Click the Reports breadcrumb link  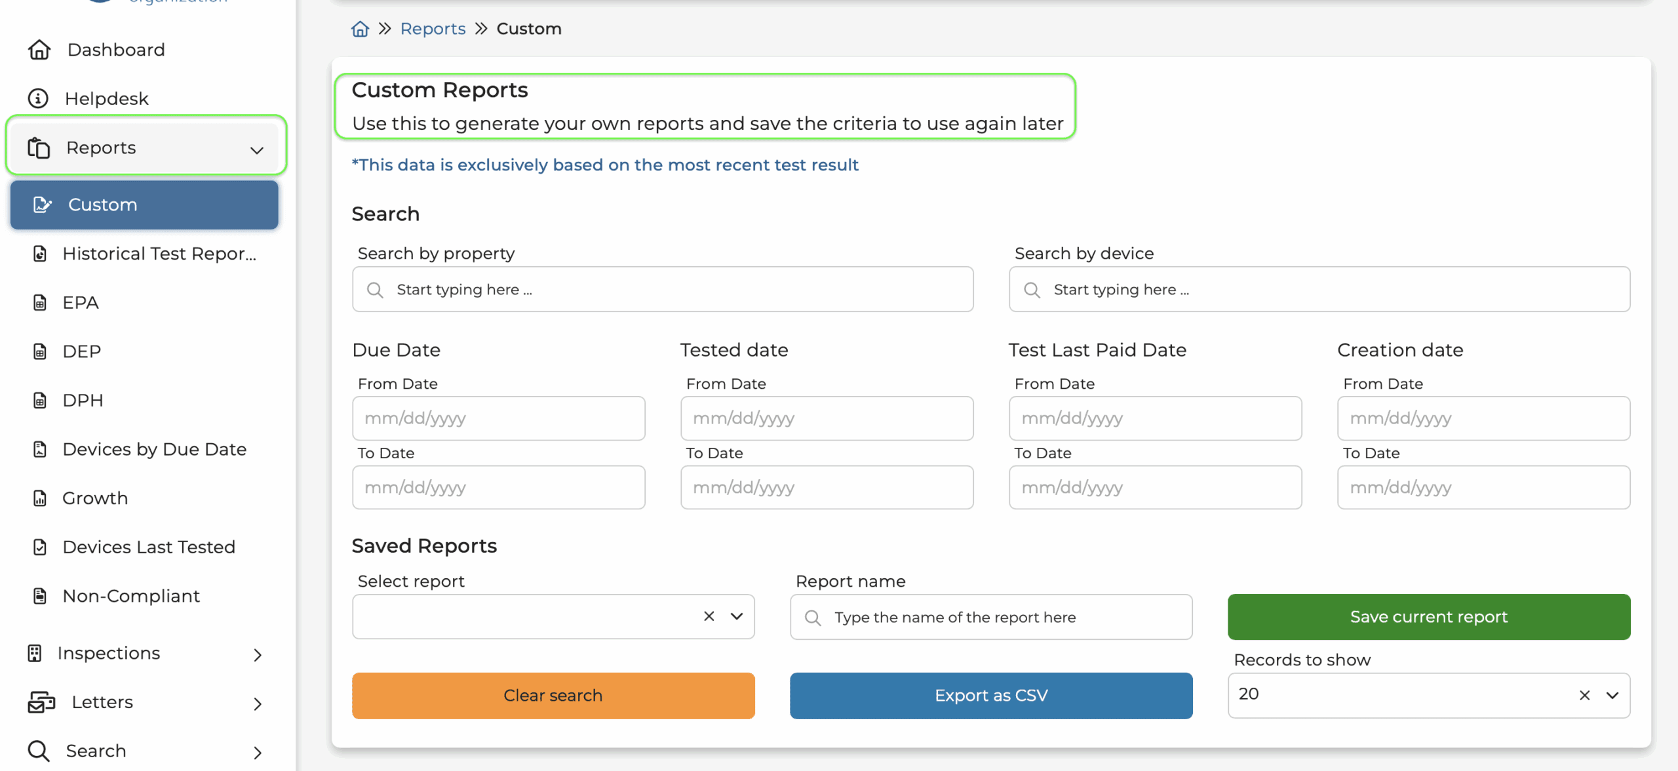tap(433, 29)
